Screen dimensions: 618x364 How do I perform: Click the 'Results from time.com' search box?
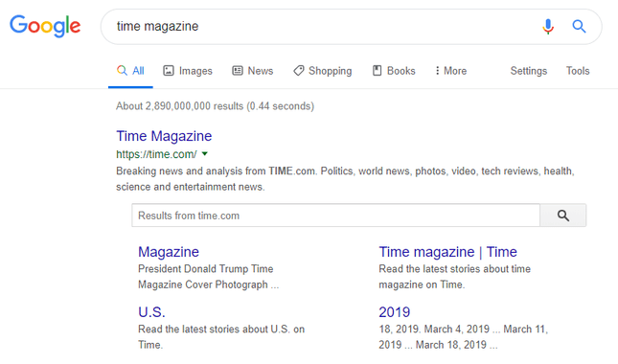point(335,216)
